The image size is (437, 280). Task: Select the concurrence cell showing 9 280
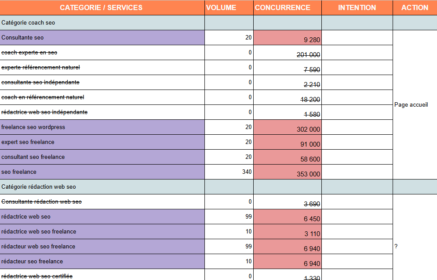287,38
